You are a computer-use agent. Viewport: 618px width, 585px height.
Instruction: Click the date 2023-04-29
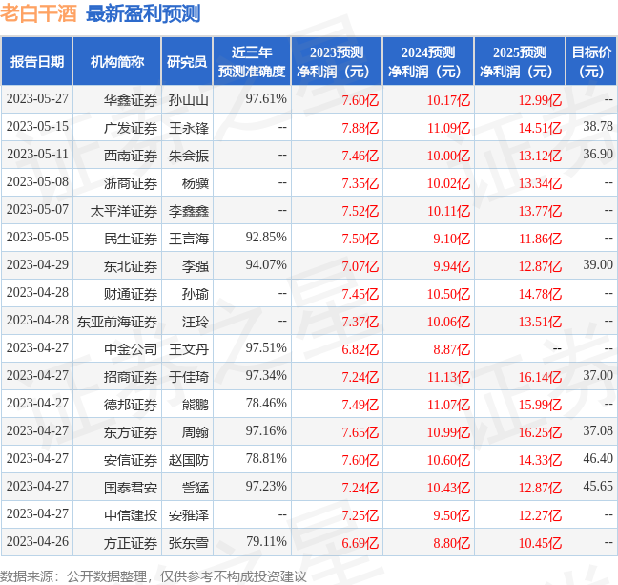[37, 264]
